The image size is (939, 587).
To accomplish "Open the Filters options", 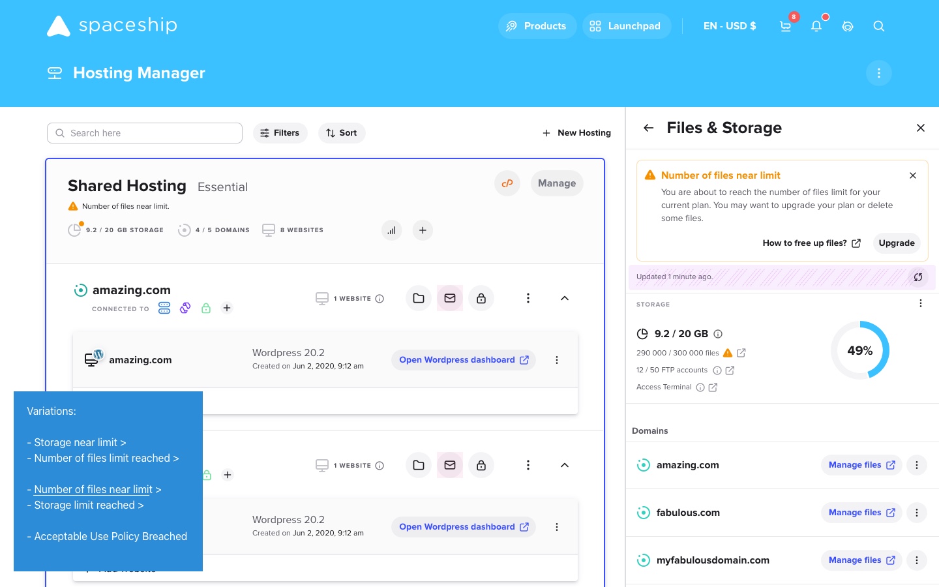I will tap(280, 133).
